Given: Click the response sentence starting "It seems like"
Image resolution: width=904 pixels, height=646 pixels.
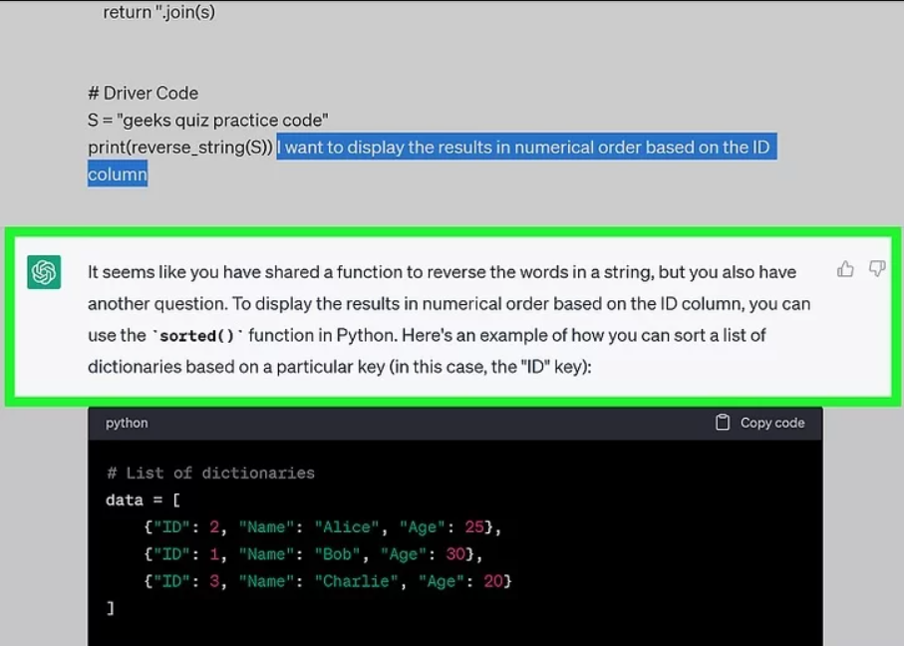Looking at the screenshot, I should coord(442,272).
